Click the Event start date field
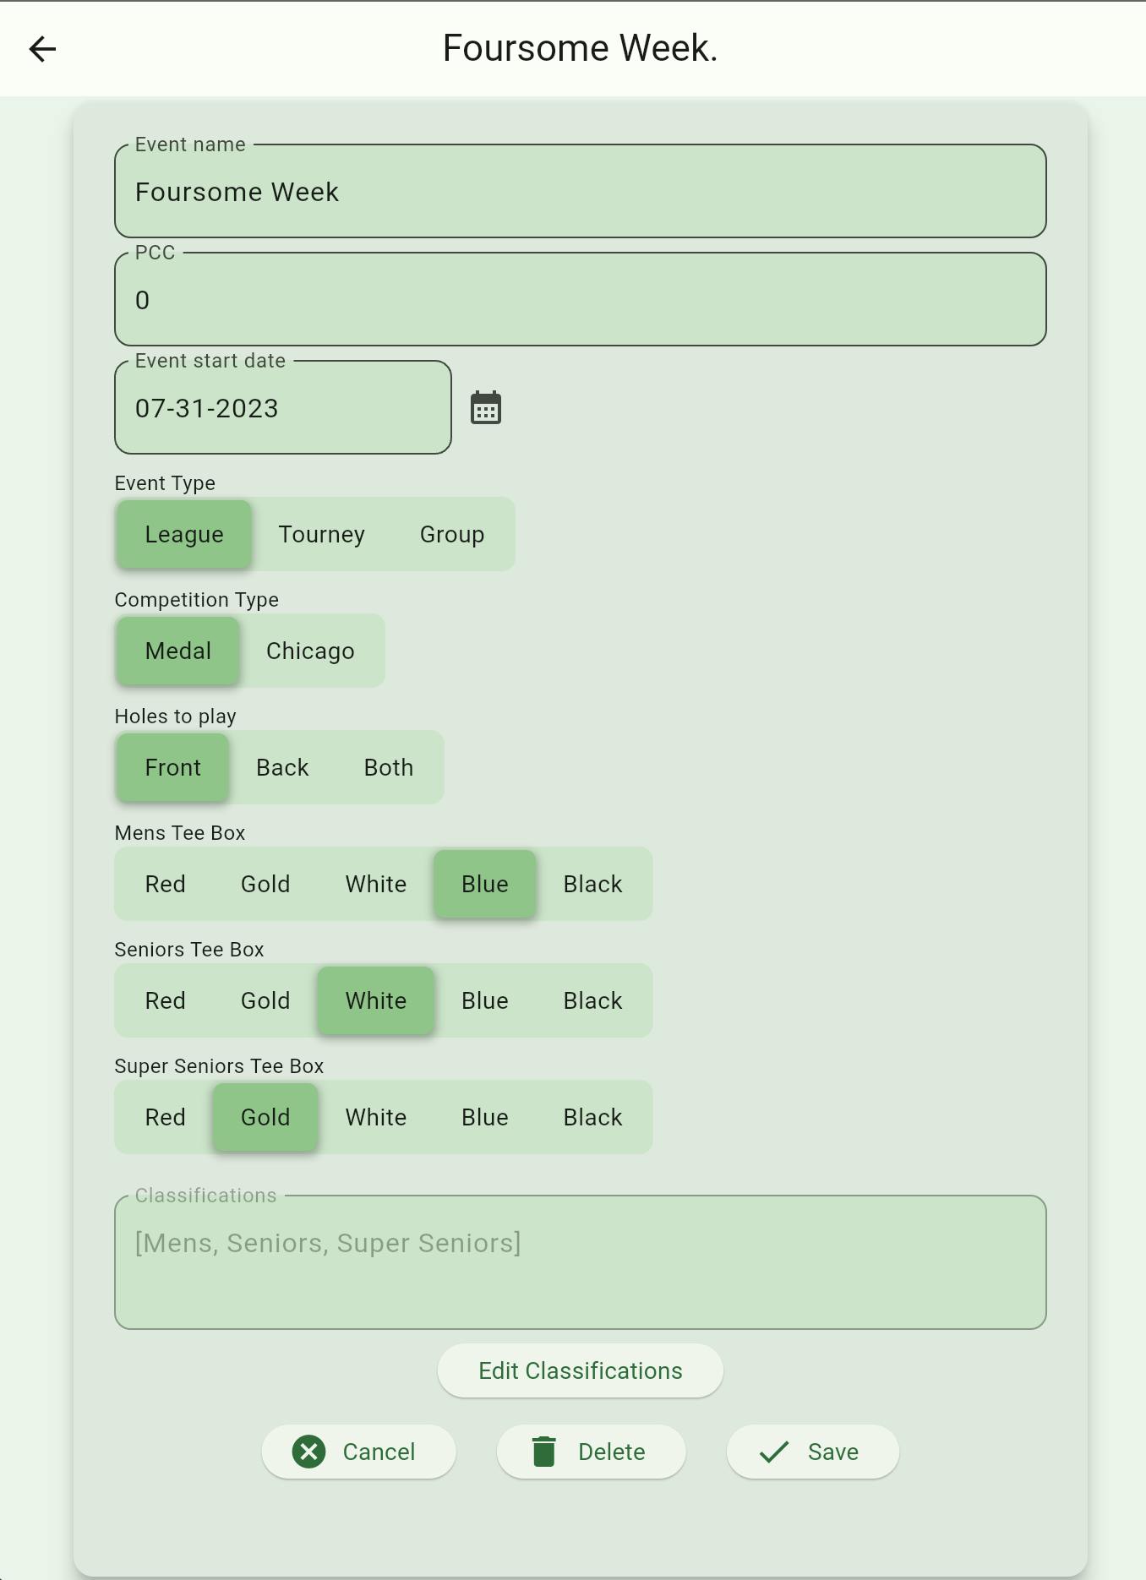 pyautogui.click(x=283, y=407)
